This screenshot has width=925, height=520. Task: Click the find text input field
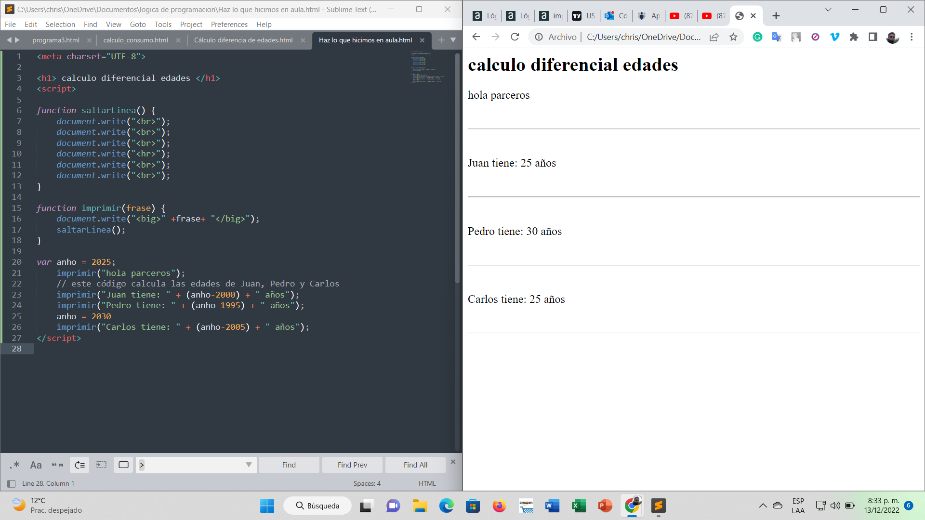[x=195, y=465]
